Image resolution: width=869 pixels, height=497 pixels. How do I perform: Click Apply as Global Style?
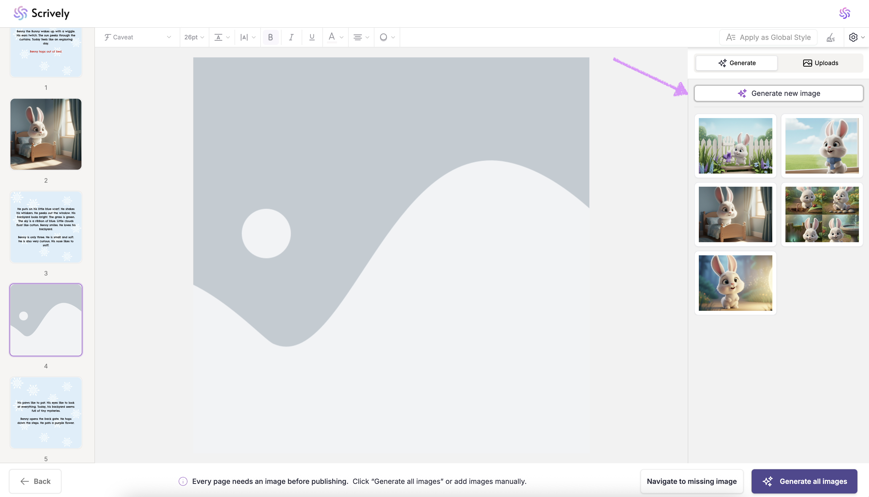pyautogui.click(x=768, y=37)
